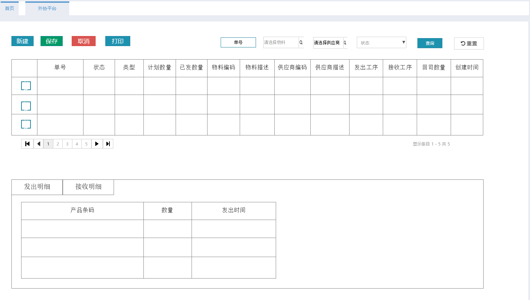Open the 发出明细 tab
Image resolution: width=530 pixels, height=300 pixels.
(37, 187)
